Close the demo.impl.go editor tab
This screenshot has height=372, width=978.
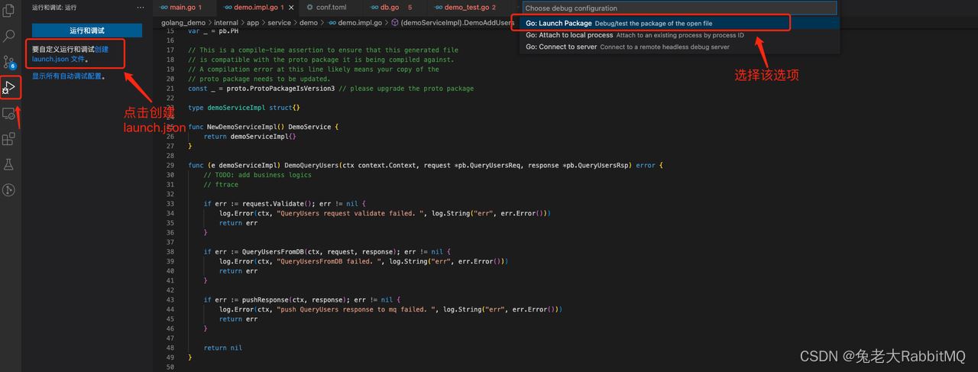(291, 8)
